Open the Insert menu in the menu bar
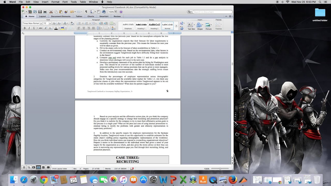Viewport: 331px width, 186px height. click(45, 2)
